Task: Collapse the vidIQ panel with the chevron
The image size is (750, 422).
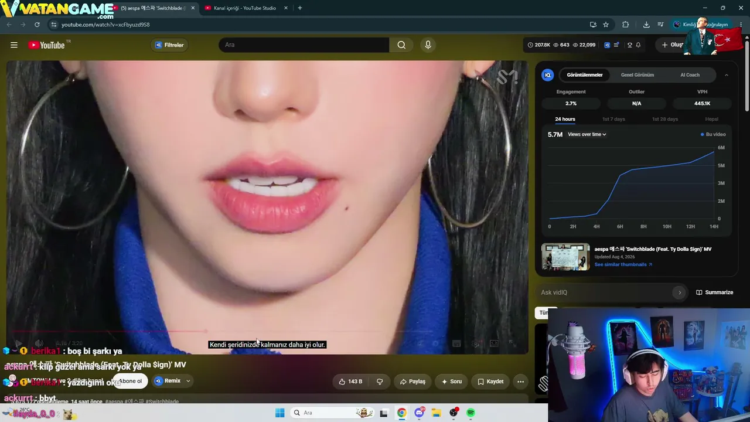Action: [x=727, y=75]
